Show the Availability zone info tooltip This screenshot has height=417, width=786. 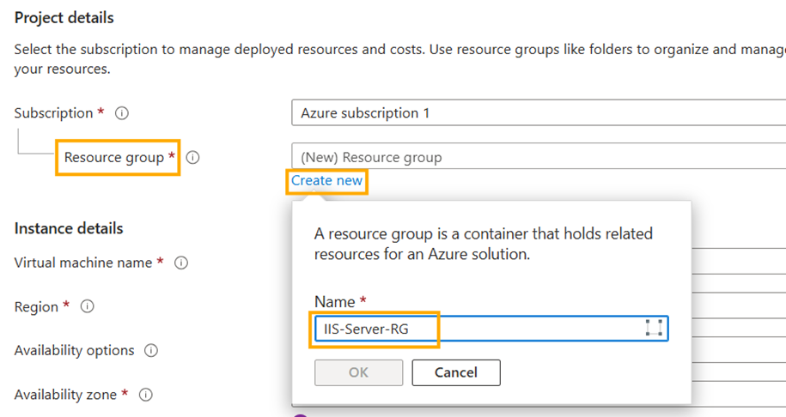pos(146,395)
